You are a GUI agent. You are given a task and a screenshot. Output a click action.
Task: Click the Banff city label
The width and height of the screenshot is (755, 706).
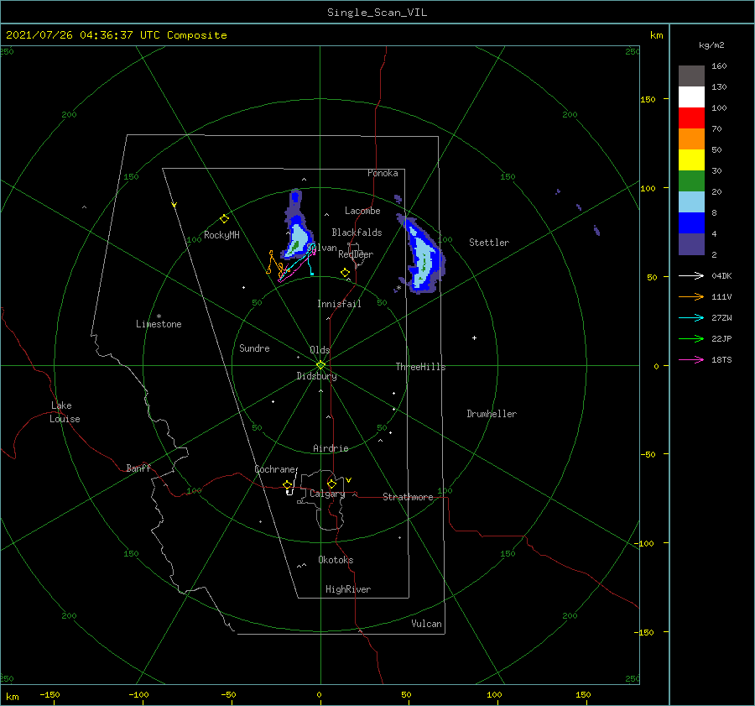138,468
